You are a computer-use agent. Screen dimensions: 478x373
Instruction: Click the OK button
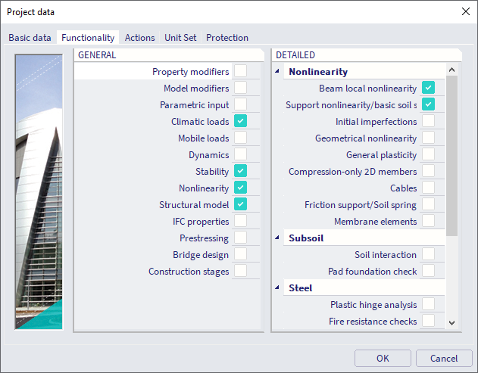(383, 359)
